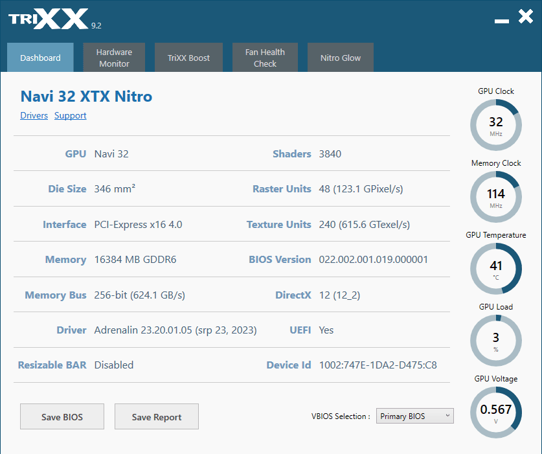Click the Resizable BAR label
Viewport: 542px width, 454px height.
pos(52,365)
